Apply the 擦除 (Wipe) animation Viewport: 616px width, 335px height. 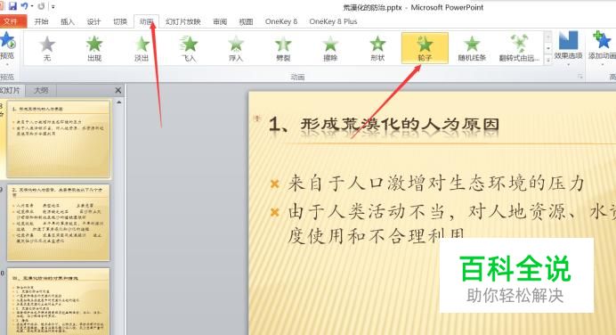[330, 48]
